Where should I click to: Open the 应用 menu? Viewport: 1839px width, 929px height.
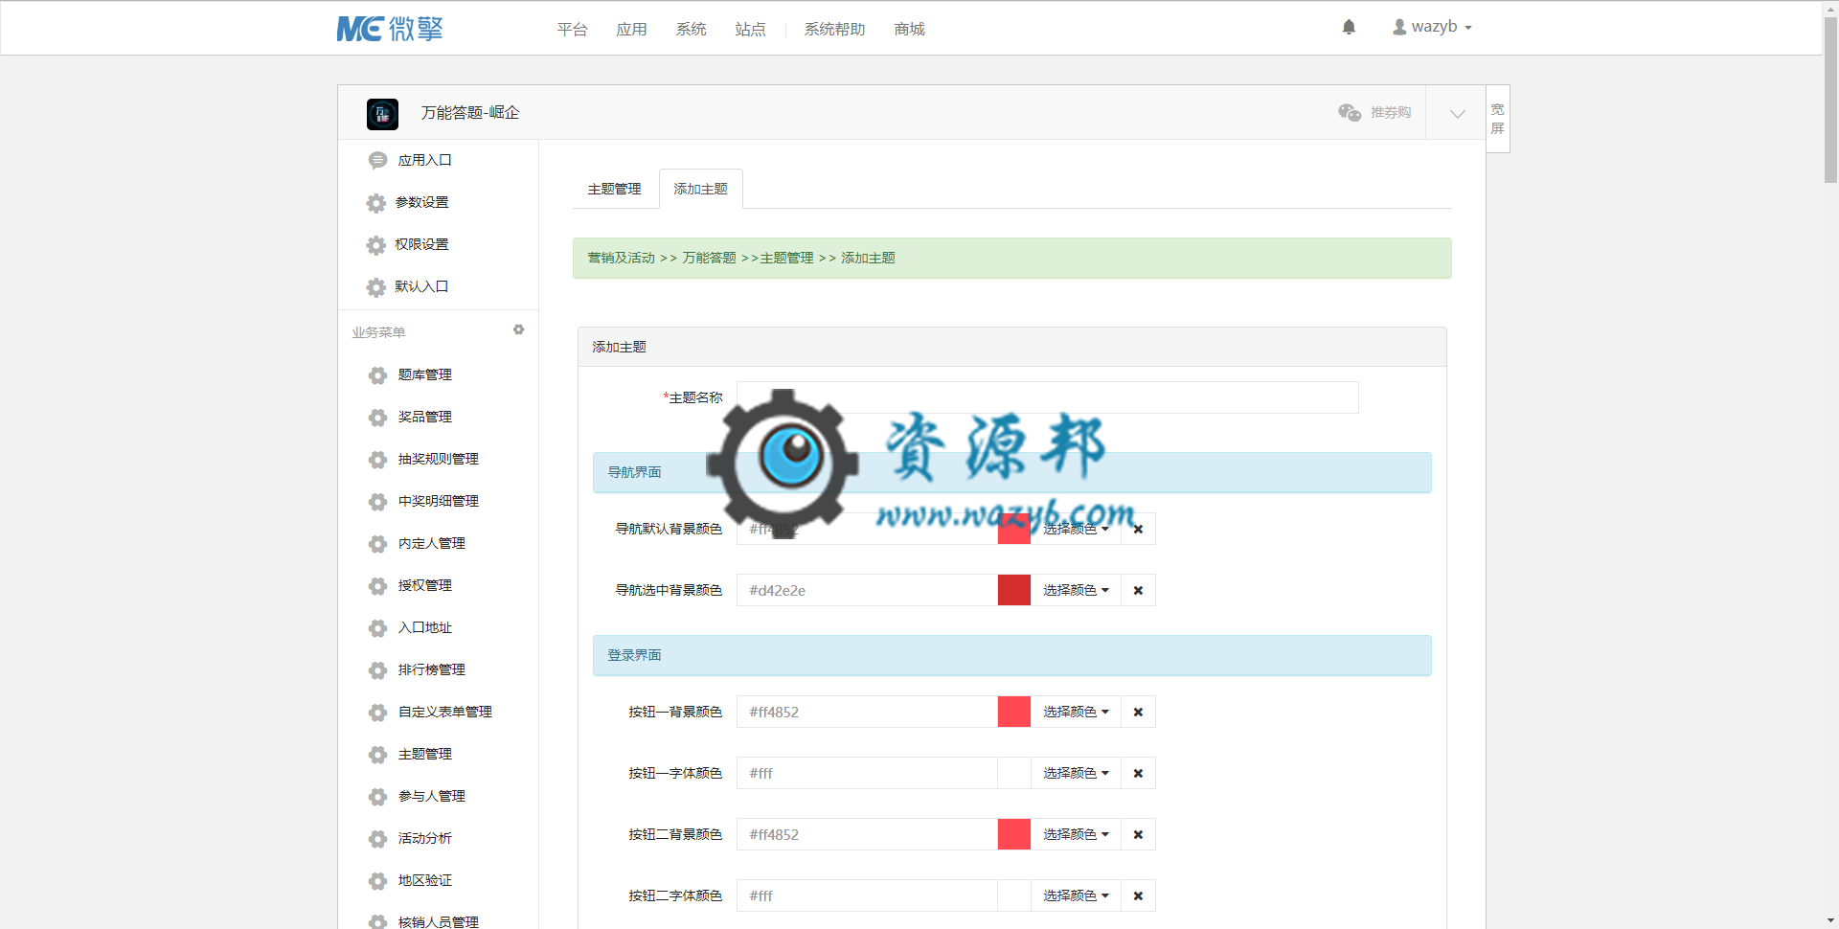point(631,30)
